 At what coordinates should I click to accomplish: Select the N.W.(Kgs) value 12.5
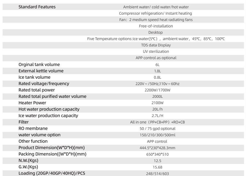tap(157, 161)
